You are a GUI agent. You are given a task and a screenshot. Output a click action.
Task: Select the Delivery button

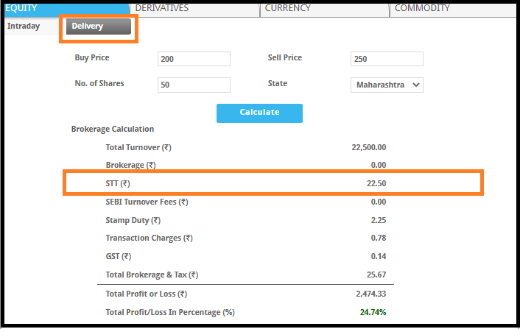99,26
